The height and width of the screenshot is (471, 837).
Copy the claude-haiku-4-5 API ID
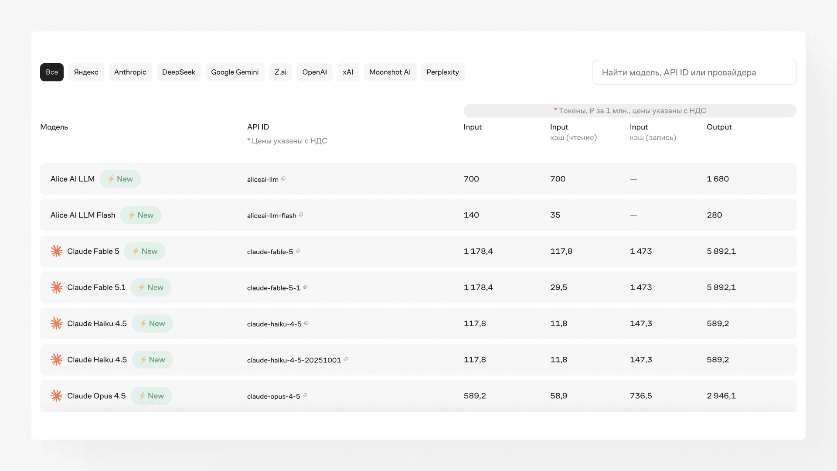coord(306,324)
